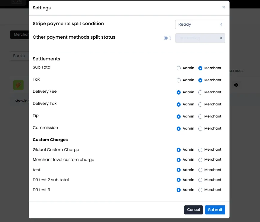Click the SETTINGS column header in the background

pyautogui.click(x=236, y=71)
